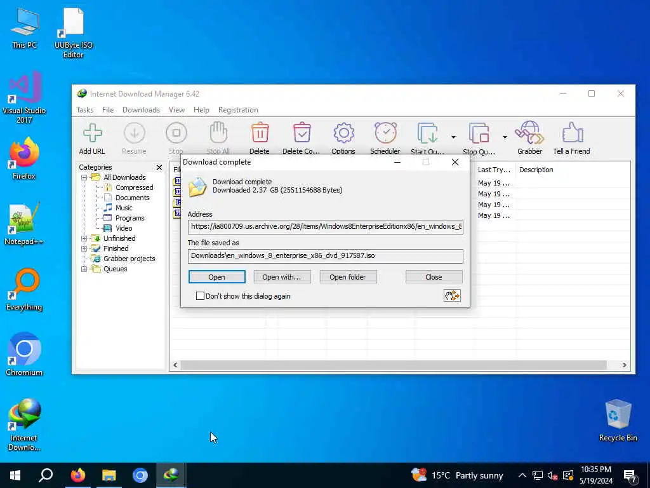Click the Open with... button

tap(282, 277)
